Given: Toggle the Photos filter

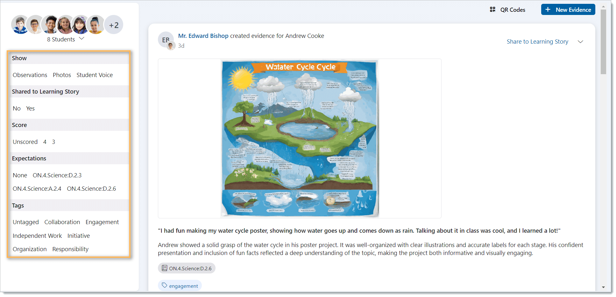Looking at the screenshot, I should tap(62, 75).
